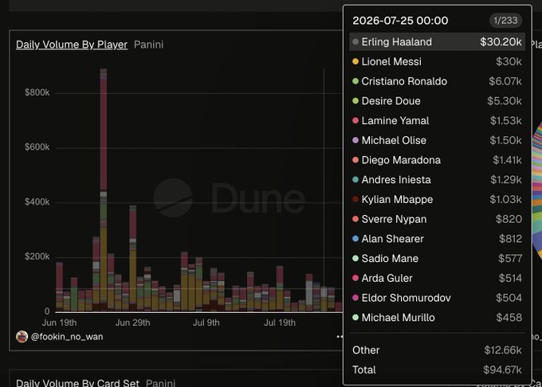Open Daily Volume By Card Set chart title
The image size is (542, 387).
coord(78,383)
